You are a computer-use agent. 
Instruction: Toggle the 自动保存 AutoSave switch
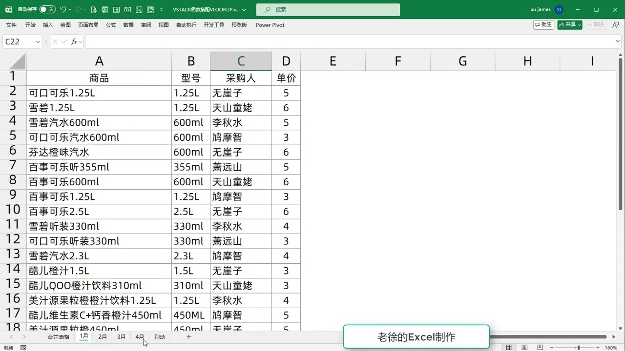tap(47, 9)
